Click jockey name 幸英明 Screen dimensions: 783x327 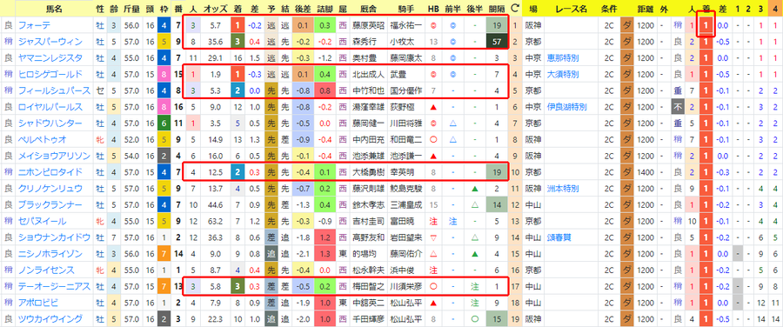coord(401,172)
